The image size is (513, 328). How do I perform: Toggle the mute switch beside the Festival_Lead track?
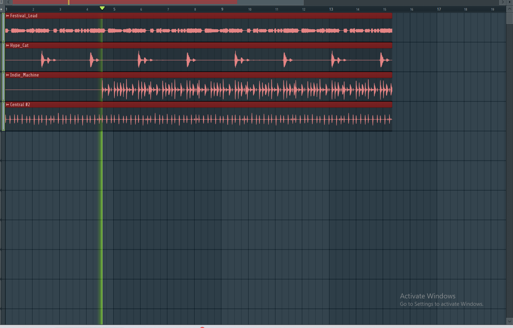coord(3,28)
